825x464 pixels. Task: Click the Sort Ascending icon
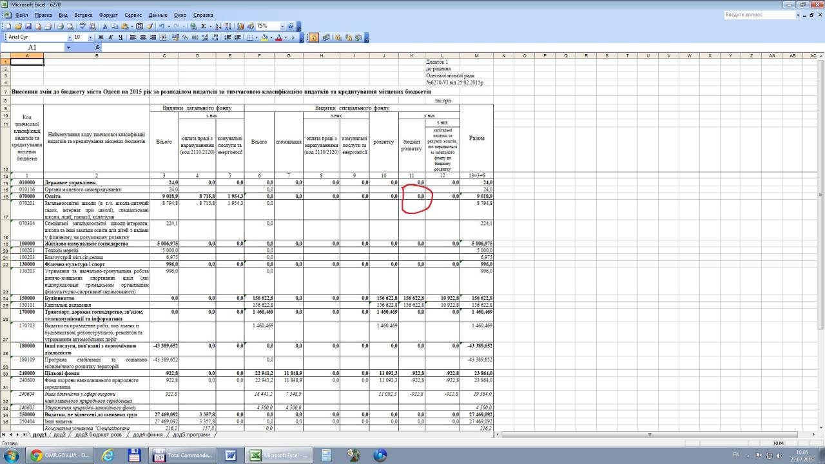point(218,26)
